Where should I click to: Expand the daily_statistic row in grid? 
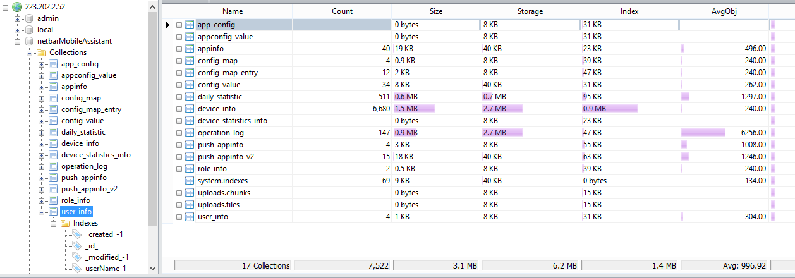pos(179,97)
